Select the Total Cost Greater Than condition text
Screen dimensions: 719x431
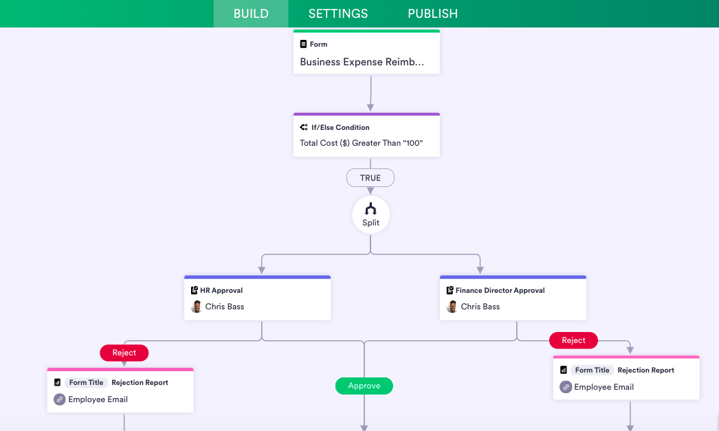pyautogui.click(x=362, y=144)
